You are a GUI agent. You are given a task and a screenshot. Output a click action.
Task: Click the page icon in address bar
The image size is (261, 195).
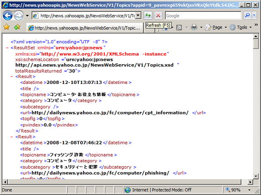35,16
